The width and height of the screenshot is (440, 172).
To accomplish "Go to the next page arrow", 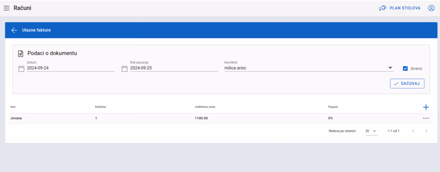I will pyautogui.click(x=426, y=131).
